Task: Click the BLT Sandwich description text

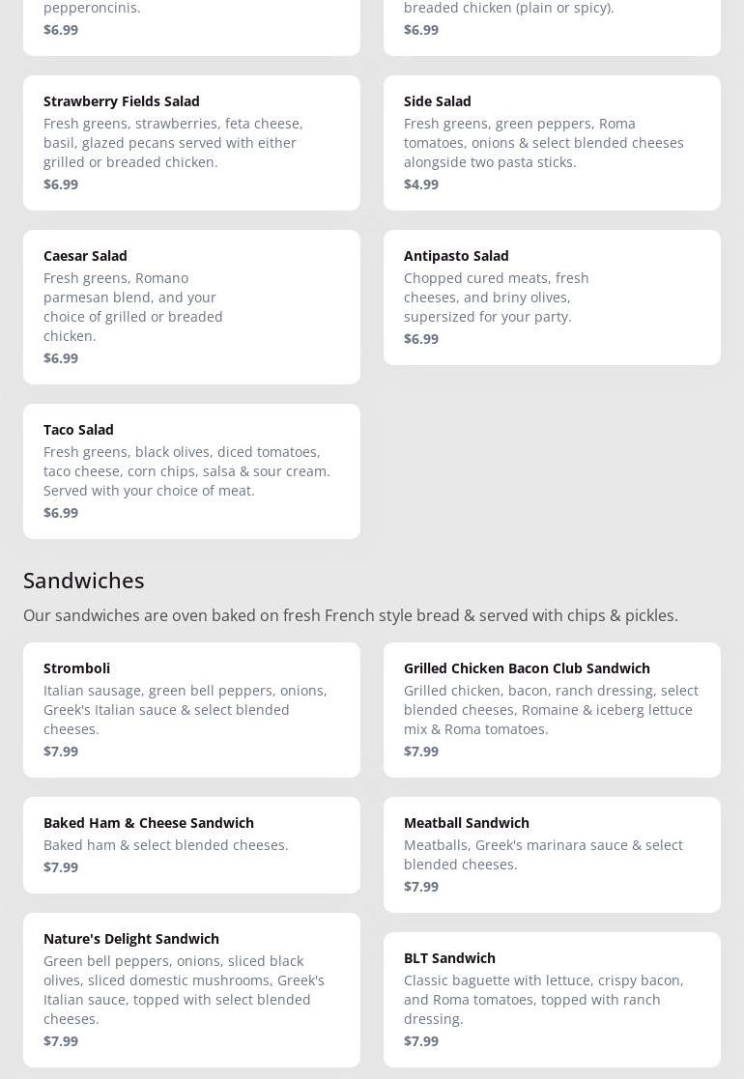Action: point(543,999)
